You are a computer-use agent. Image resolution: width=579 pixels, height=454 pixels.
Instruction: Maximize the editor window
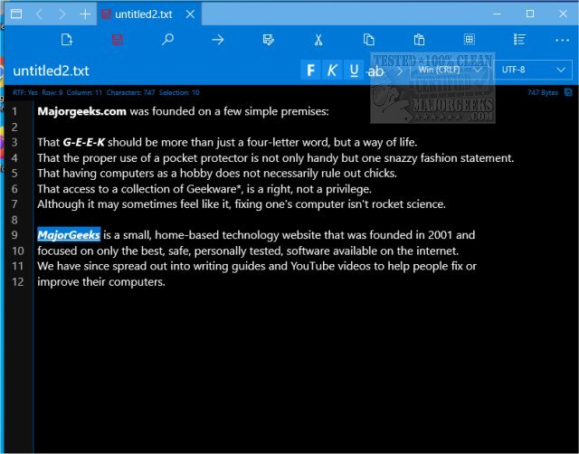[530, 14]
